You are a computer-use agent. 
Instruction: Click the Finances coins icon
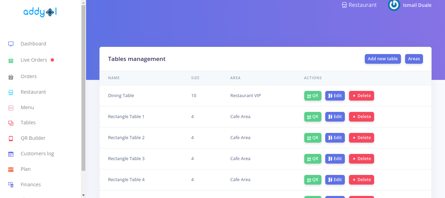point(11,185)
